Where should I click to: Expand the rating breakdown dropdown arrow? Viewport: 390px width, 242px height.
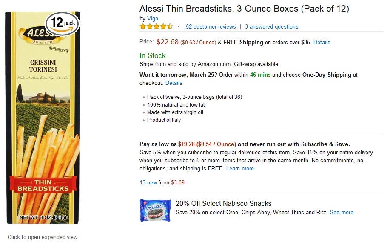(x=179, y=26)
